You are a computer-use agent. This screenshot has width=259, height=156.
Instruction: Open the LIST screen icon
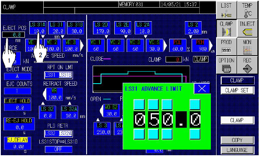click(227, 10)
